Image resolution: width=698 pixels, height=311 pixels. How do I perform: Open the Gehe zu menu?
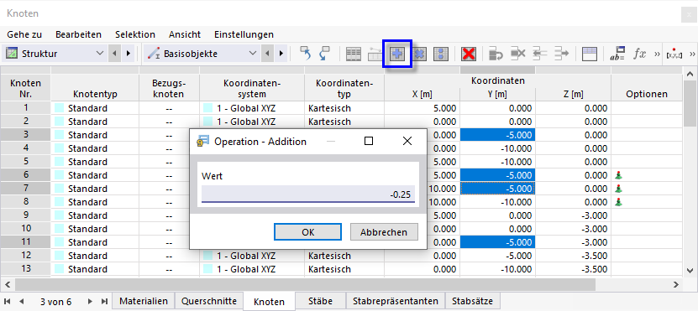[24, 34]
